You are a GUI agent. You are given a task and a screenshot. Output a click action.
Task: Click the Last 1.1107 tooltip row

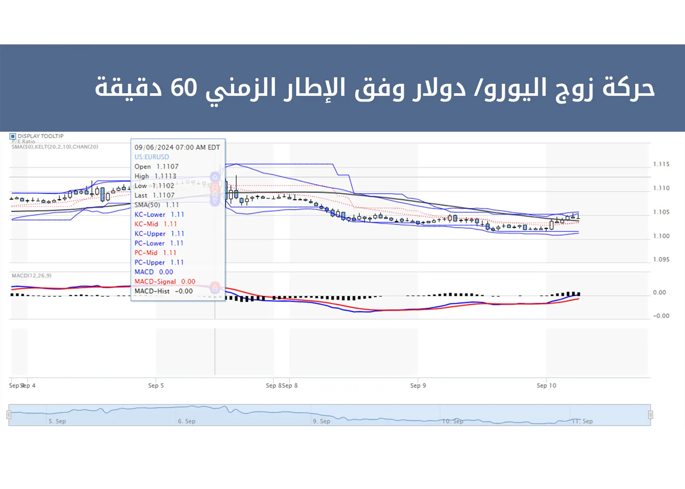pos(155,195)
